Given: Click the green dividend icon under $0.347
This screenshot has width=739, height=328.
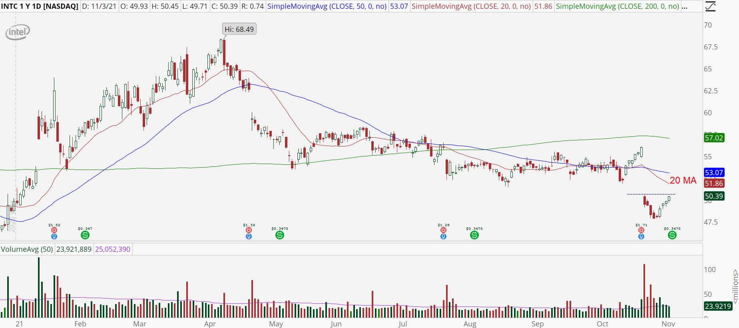Looking at the screenshot, I should click(x=85, y=235).
